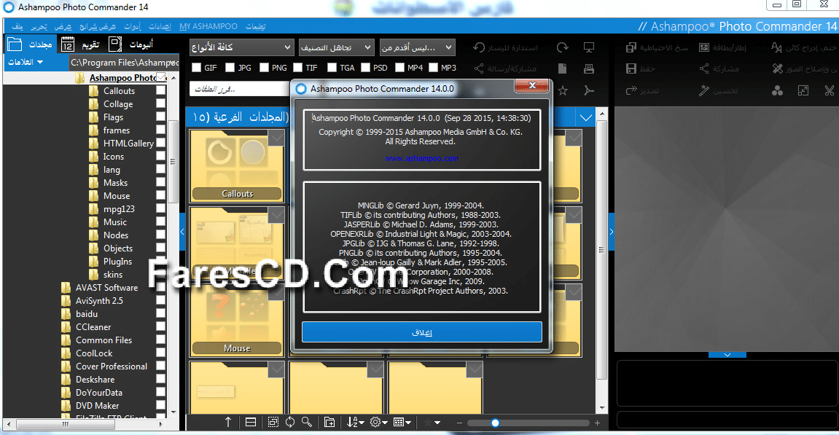This screenshot has height=435, width=839.
Task: Click the magic wand enhance icon
Action: point(704,90)
